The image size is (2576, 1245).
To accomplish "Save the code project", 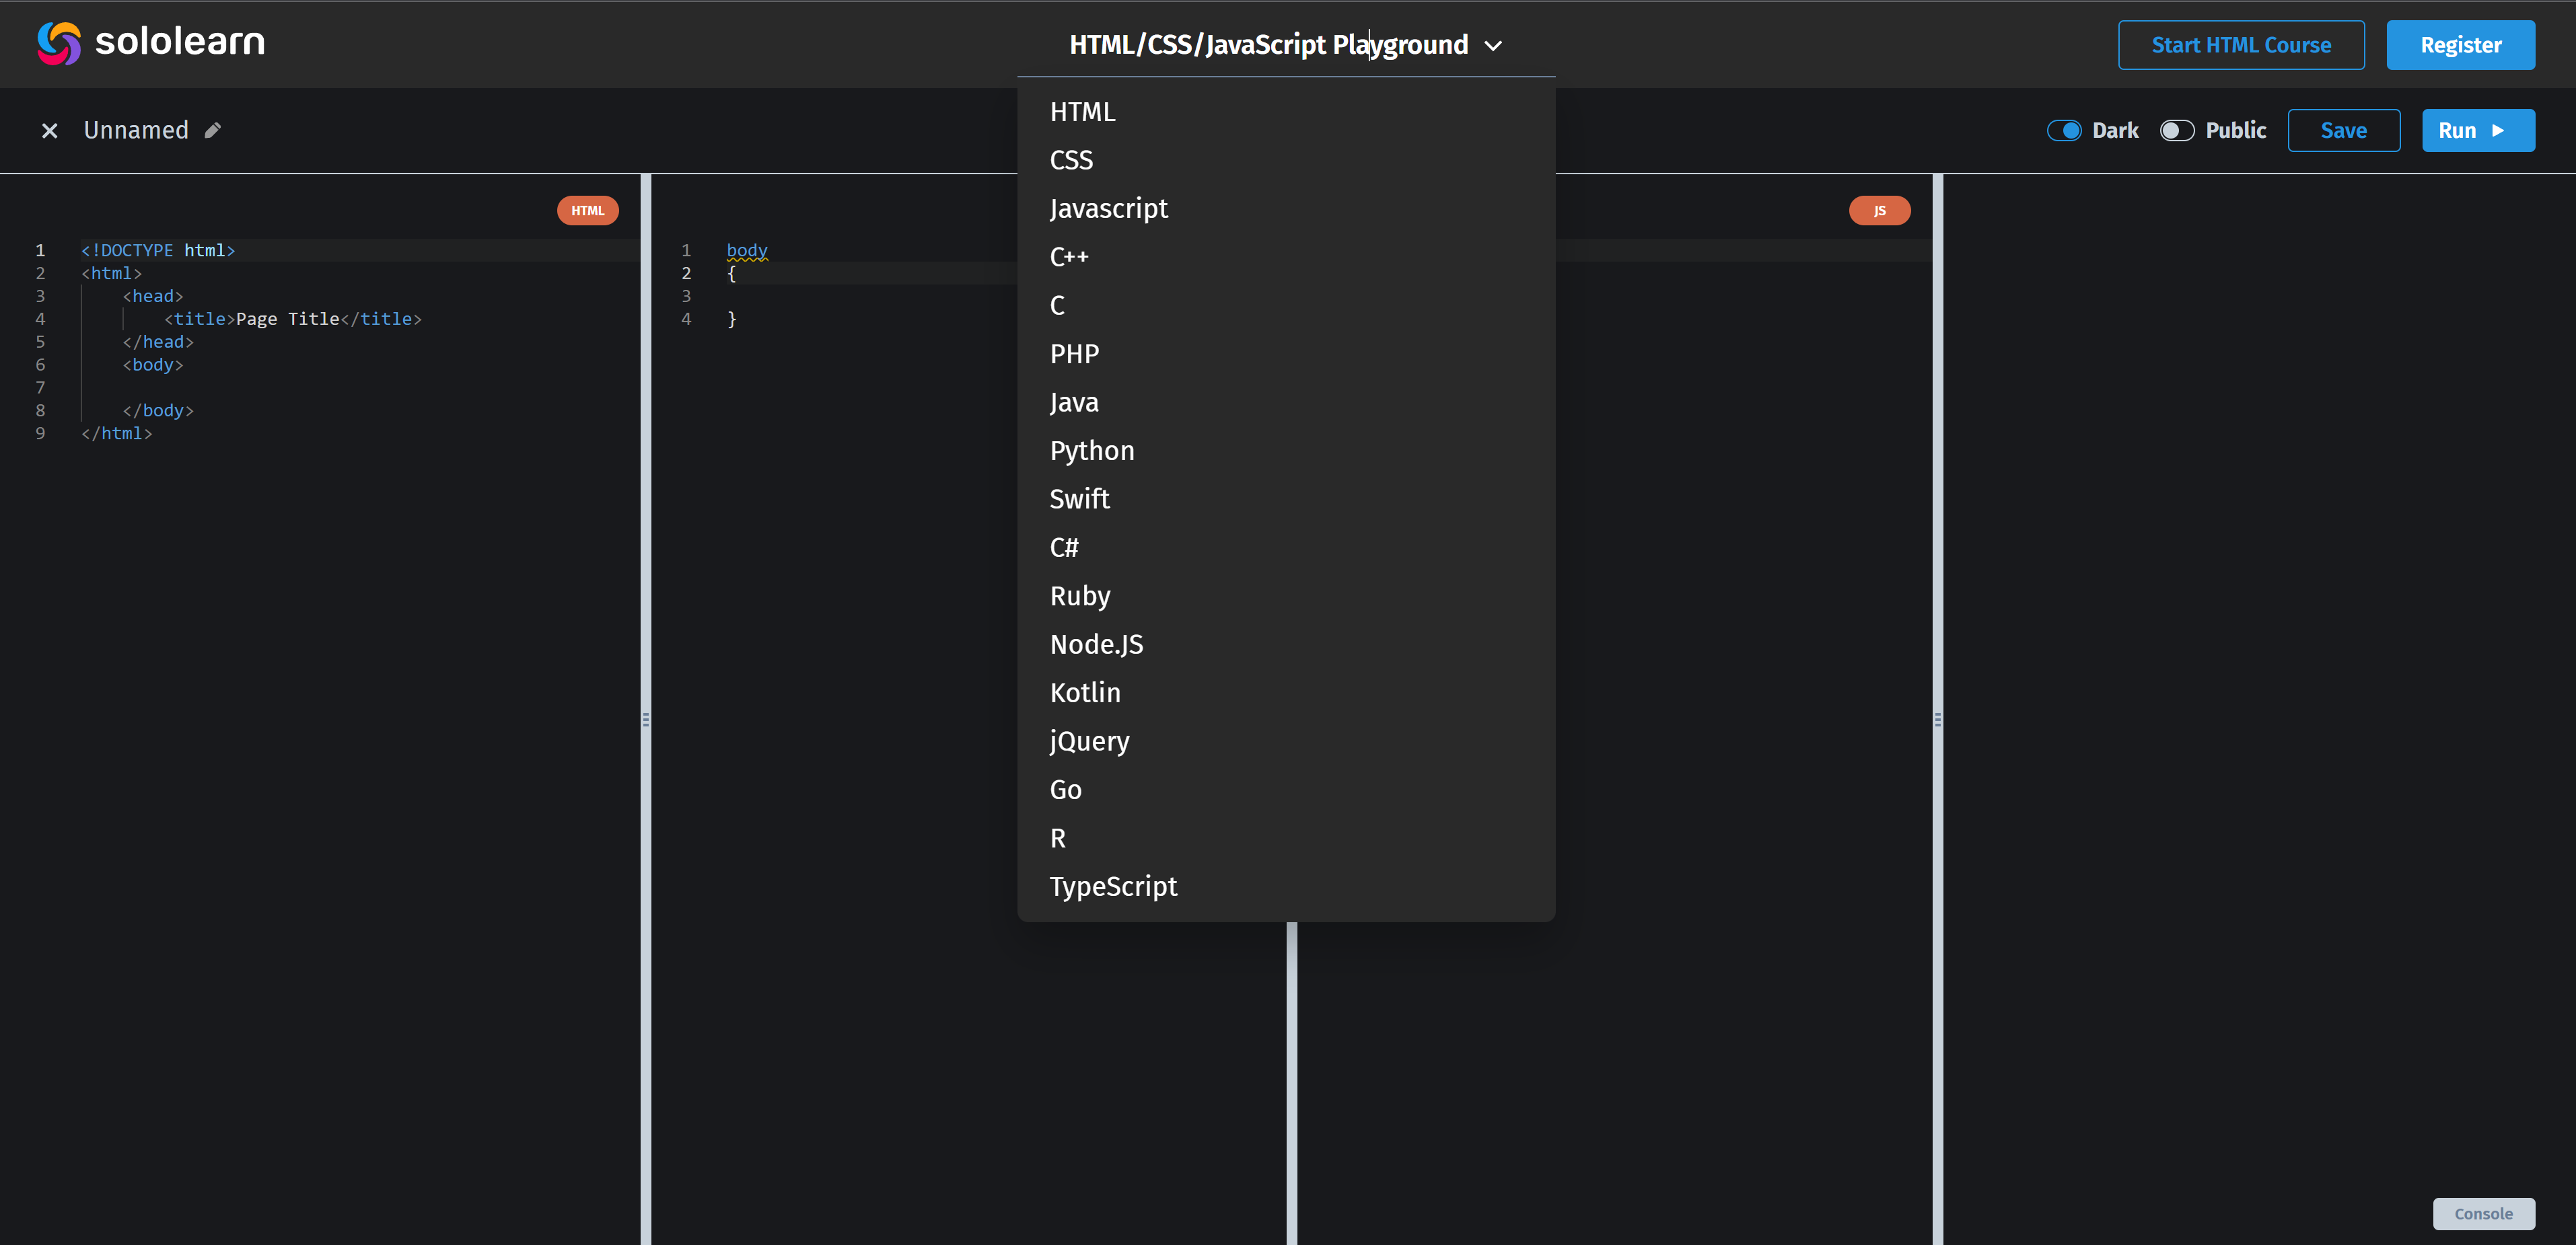I will tap(2343, 131).
